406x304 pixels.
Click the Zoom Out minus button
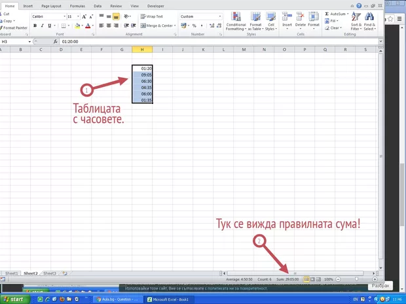coord(338,279)
